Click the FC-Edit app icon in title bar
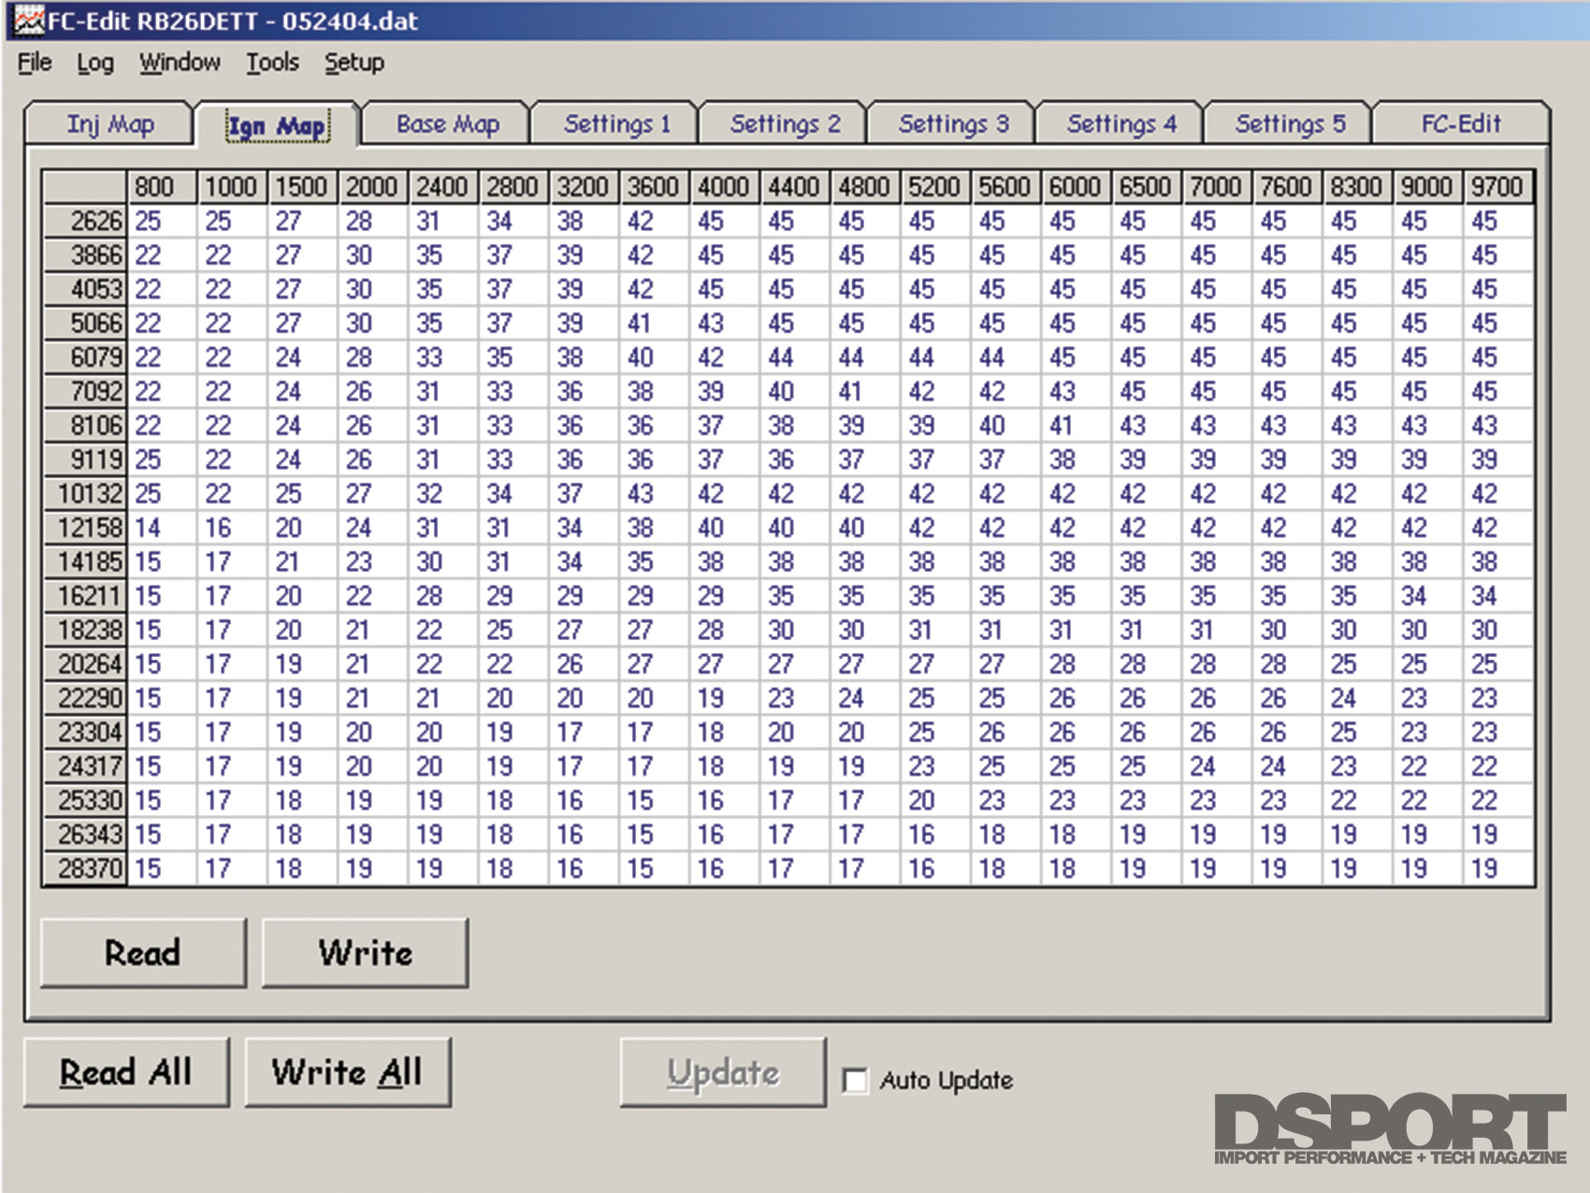The height and width of the screenshot is (1193, 1590). tap(28, 20)
